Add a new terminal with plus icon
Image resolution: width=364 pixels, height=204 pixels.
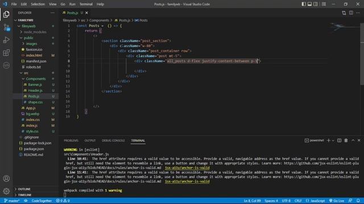pyautogui.click(x=329, y=141)
